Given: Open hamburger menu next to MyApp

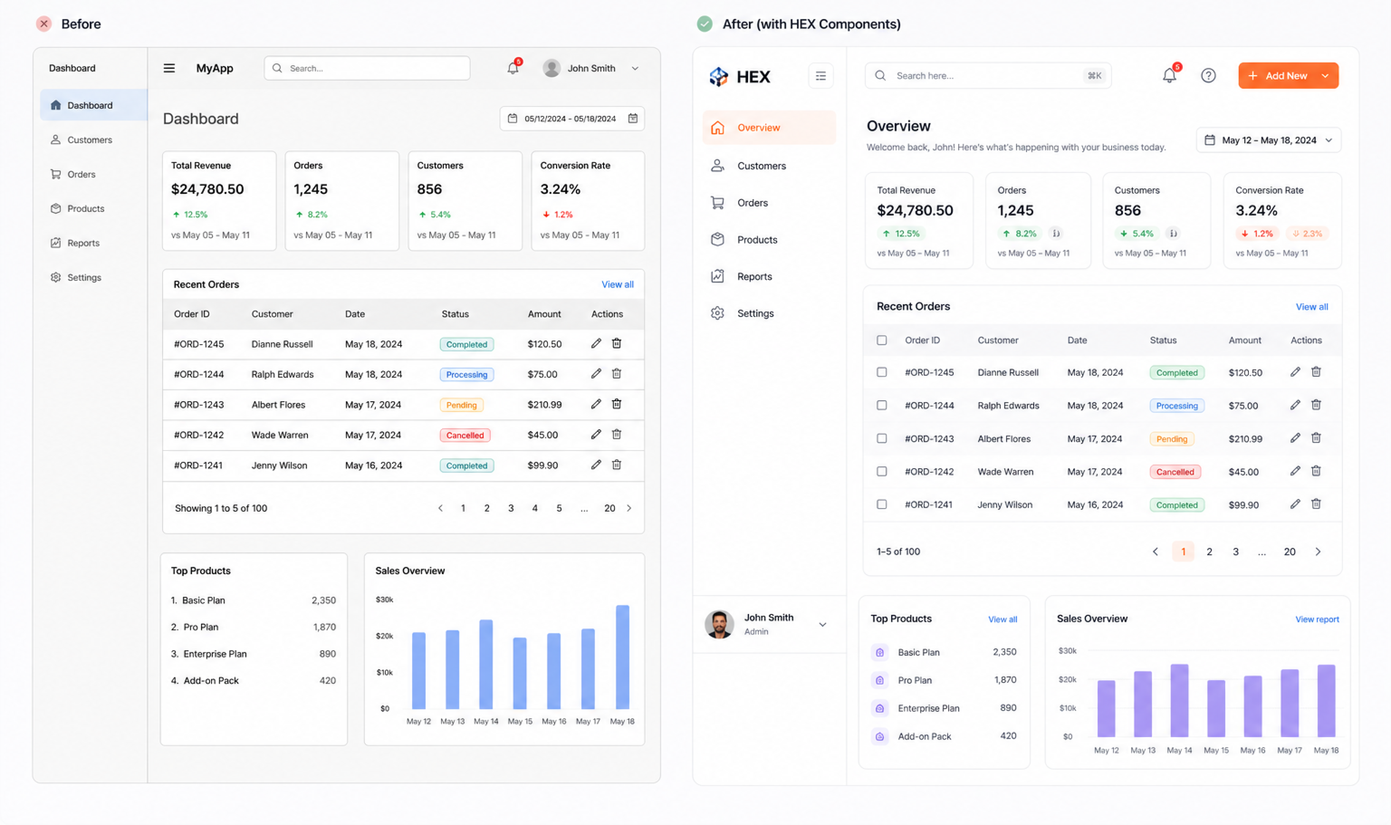Looking at the screenshot, I should (x=169, y=68).
